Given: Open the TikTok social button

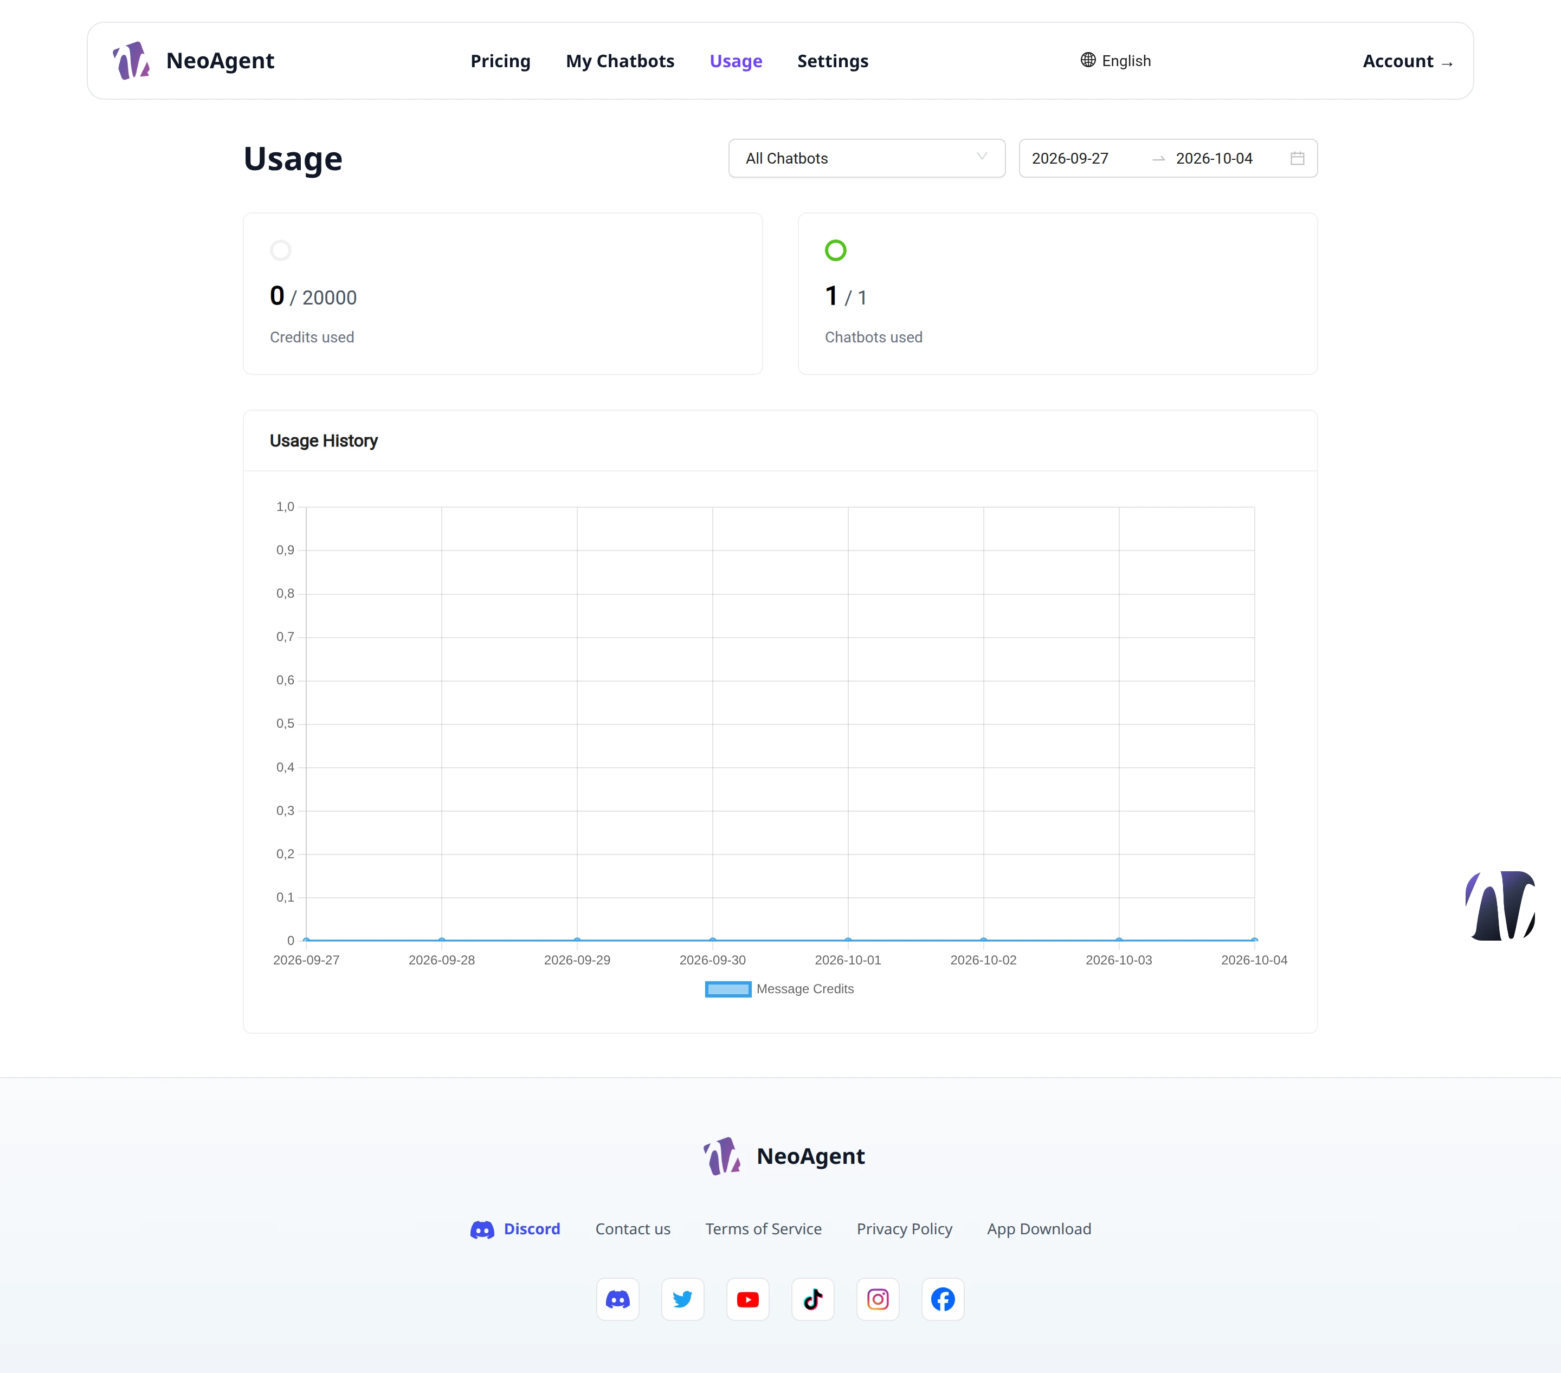Looking at the screenshot, I should 812,1299.
